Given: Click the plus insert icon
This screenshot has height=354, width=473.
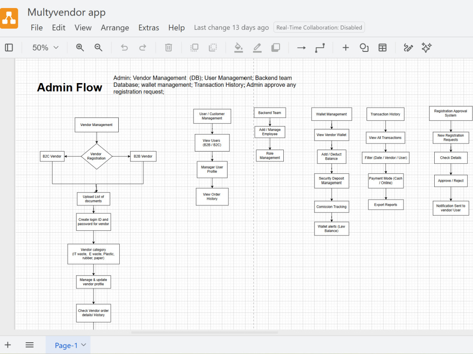Looking at the screenshot, I should (346, 48).
